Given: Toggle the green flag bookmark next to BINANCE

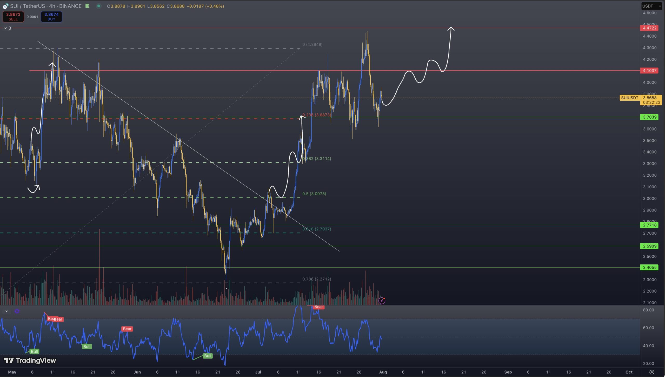Looking at the screenshot, I should coord(88,6).
